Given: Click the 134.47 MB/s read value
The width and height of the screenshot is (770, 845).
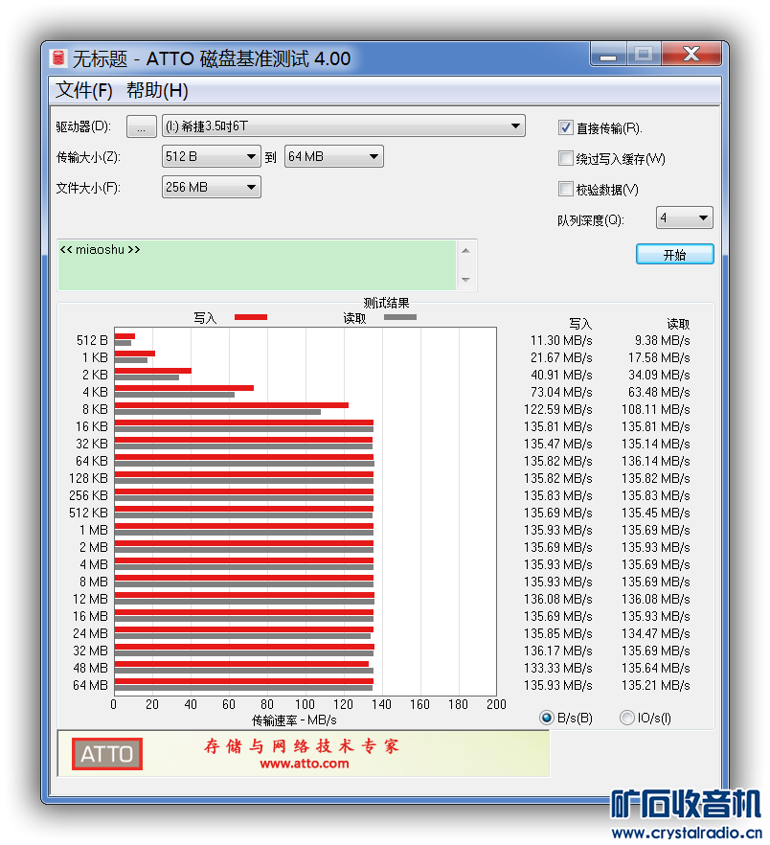Looking at the screenshot, I should point(656,634).
